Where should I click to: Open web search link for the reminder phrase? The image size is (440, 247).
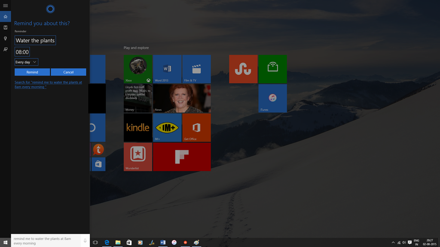[48, 84]
